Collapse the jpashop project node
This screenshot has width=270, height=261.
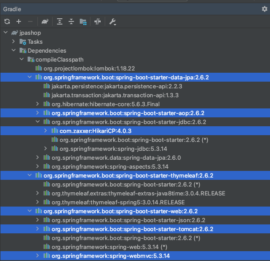pyautogui.click(x=6, y=33)
